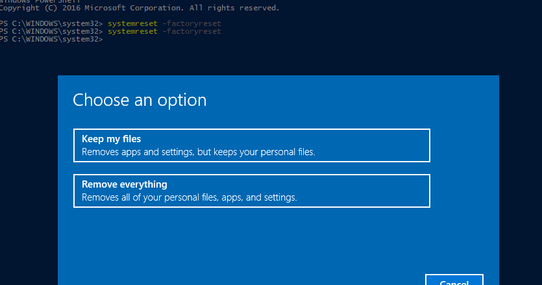Click the Choose an option heading

pyautogui.click(x=140, y=100)
